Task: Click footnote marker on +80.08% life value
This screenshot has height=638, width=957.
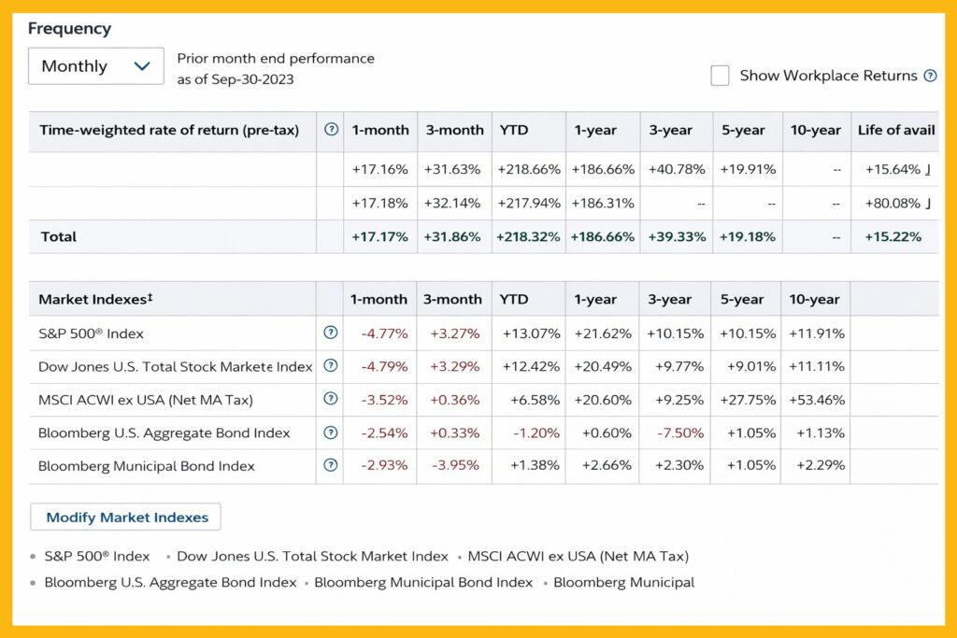Action: coord(928,203)
